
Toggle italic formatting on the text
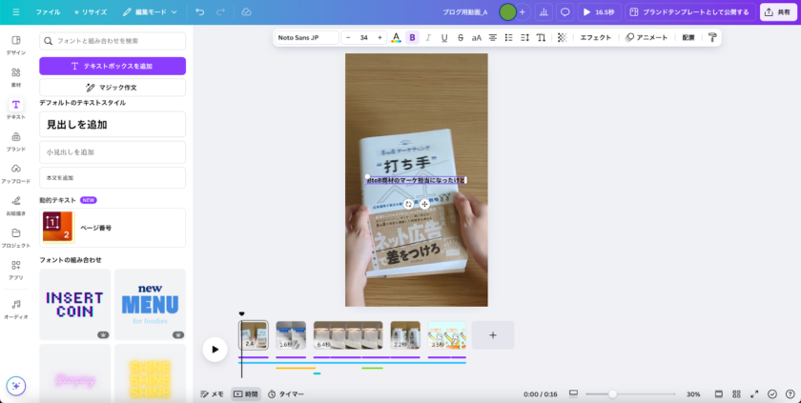pyautogui.click(x=428, y=38)
